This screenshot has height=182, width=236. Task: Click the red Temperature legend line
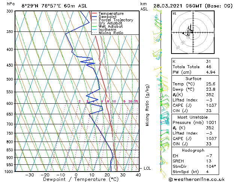[x=94, y=13]
